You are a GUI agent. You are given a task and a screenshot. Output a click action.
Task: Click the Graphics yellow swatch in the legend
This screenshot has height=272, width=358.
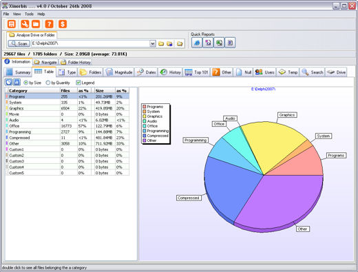pos(145,116)
